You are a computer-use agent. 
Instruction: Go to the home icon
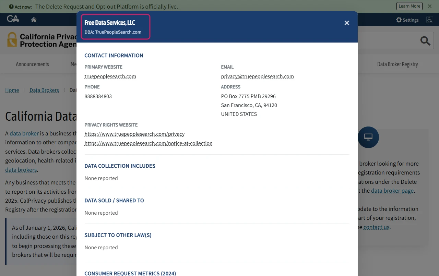(x=34, y=20)
